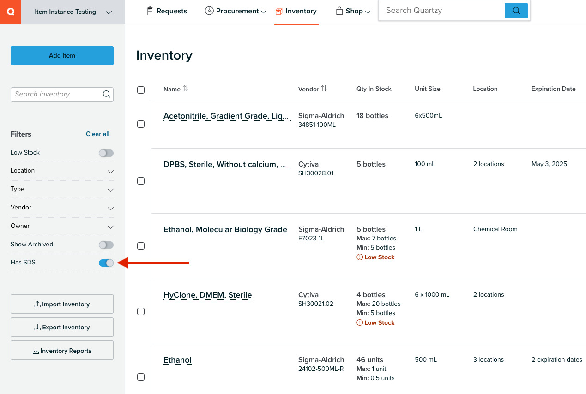The width and height of the screenshot is (586, 394).
Task: Click Export Inventory button
Action: coord(62,327)
